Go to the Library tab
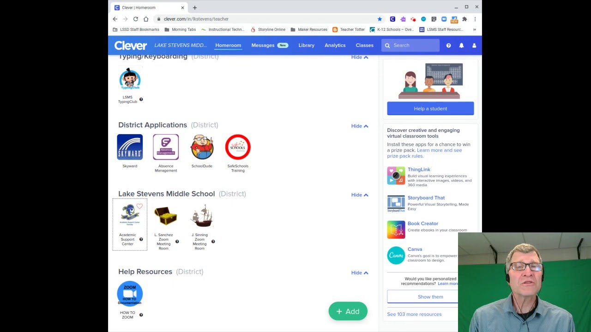 pos(306,45)
